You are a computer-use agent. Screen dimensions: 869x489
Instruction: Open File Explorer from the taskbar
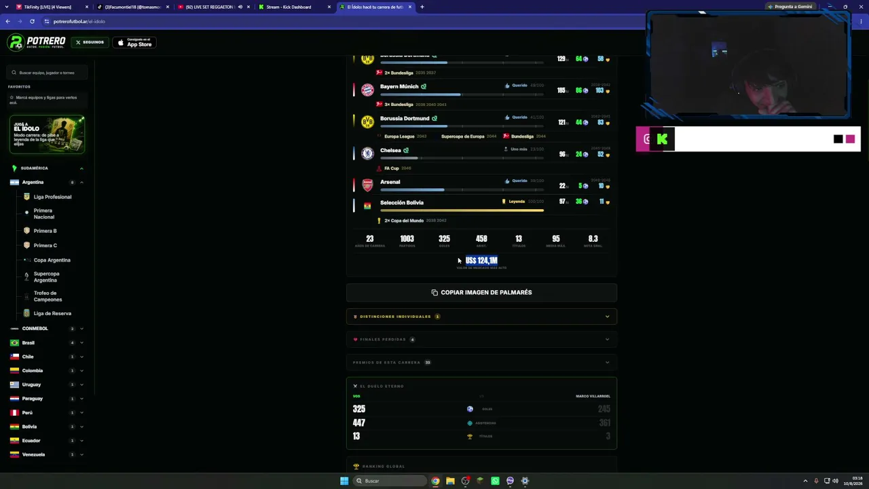click(450, 481)
